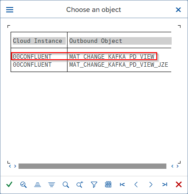The width and height of the screenshot is (188, 194).
Task: Cancel with the red X icon
Action: pyautogui.click(x=179, y=184)
